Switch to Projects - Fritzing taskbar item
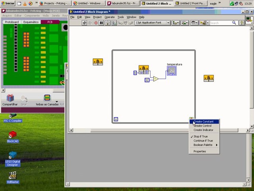 pyautogui.click(x=55, y=3)
